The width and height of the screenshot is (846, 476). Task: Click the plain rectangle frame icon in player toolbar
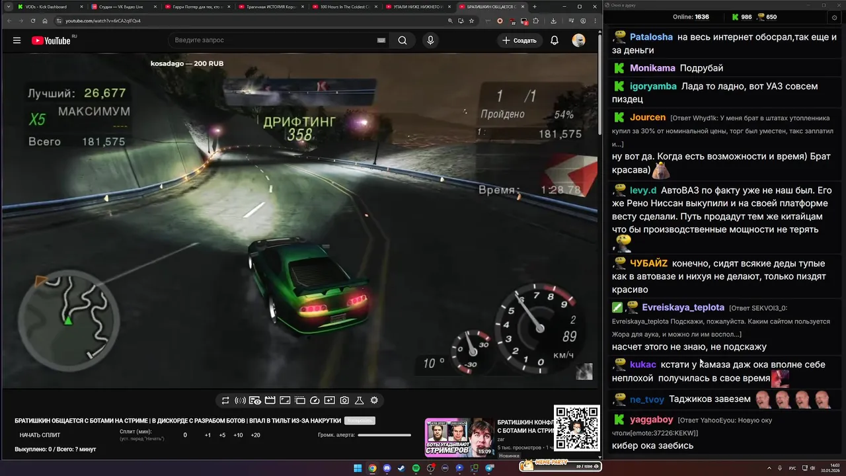[x=285, y=400]
